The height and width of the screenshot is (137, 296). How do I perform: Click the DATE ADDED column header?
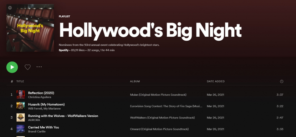[216, 81]
